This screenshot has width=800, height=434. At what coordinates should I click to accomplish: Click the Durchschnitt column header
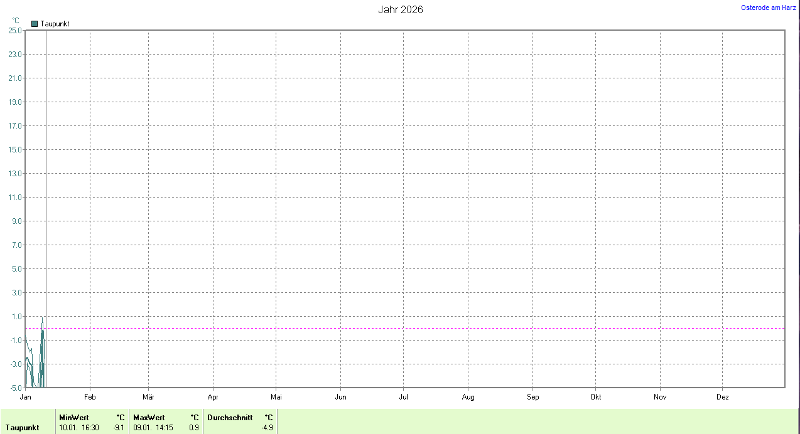[230, 417]
